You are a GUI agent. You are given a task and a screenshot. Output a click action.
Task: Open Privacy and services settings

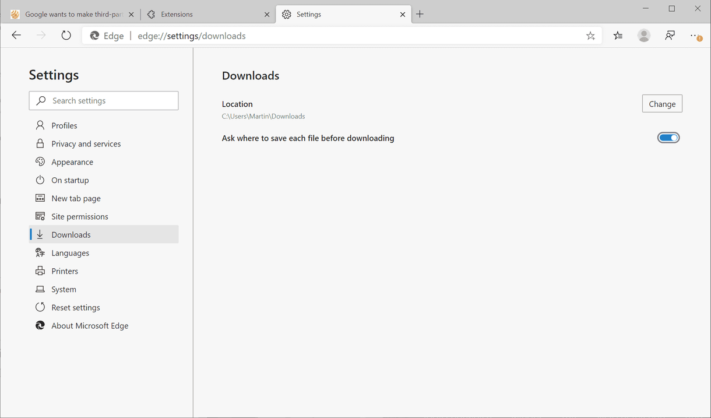[x=104, y=143]
